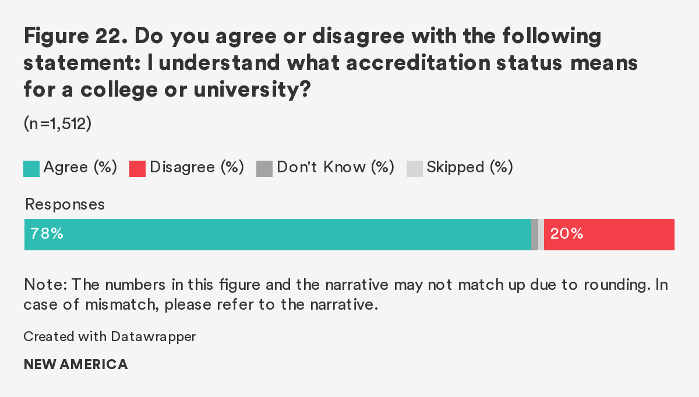Click the 78% value label

tap(47, 234)
